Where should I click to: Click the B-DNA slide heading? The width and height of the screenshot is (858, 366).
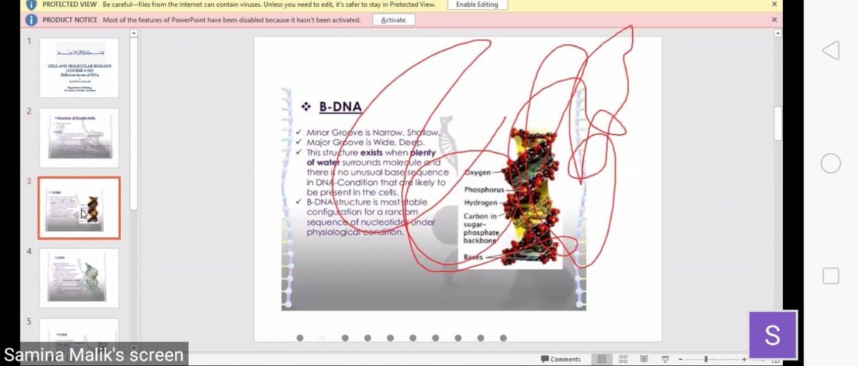(x=340, y=107)
